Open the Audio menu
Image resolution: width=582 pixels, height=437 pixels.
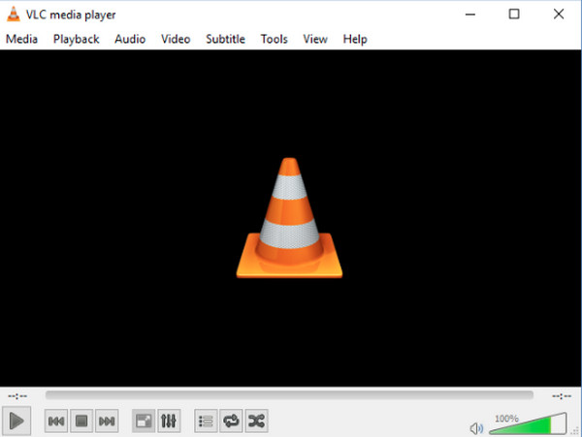[130, 39]
